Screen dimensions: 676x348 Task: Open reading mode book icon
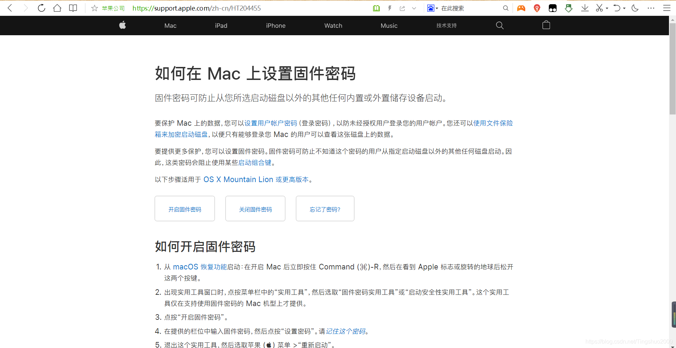tap(73, 8)
